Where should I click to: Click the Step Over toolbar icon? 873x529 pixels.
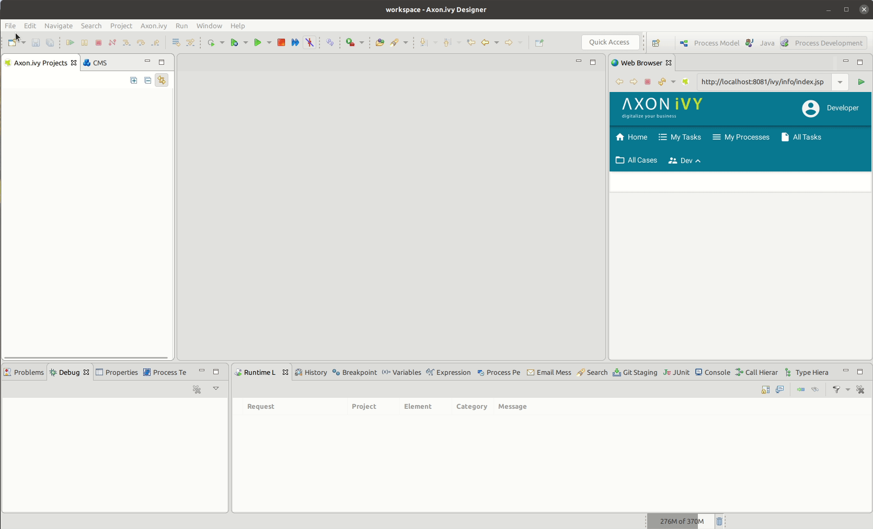coord(141,43)
